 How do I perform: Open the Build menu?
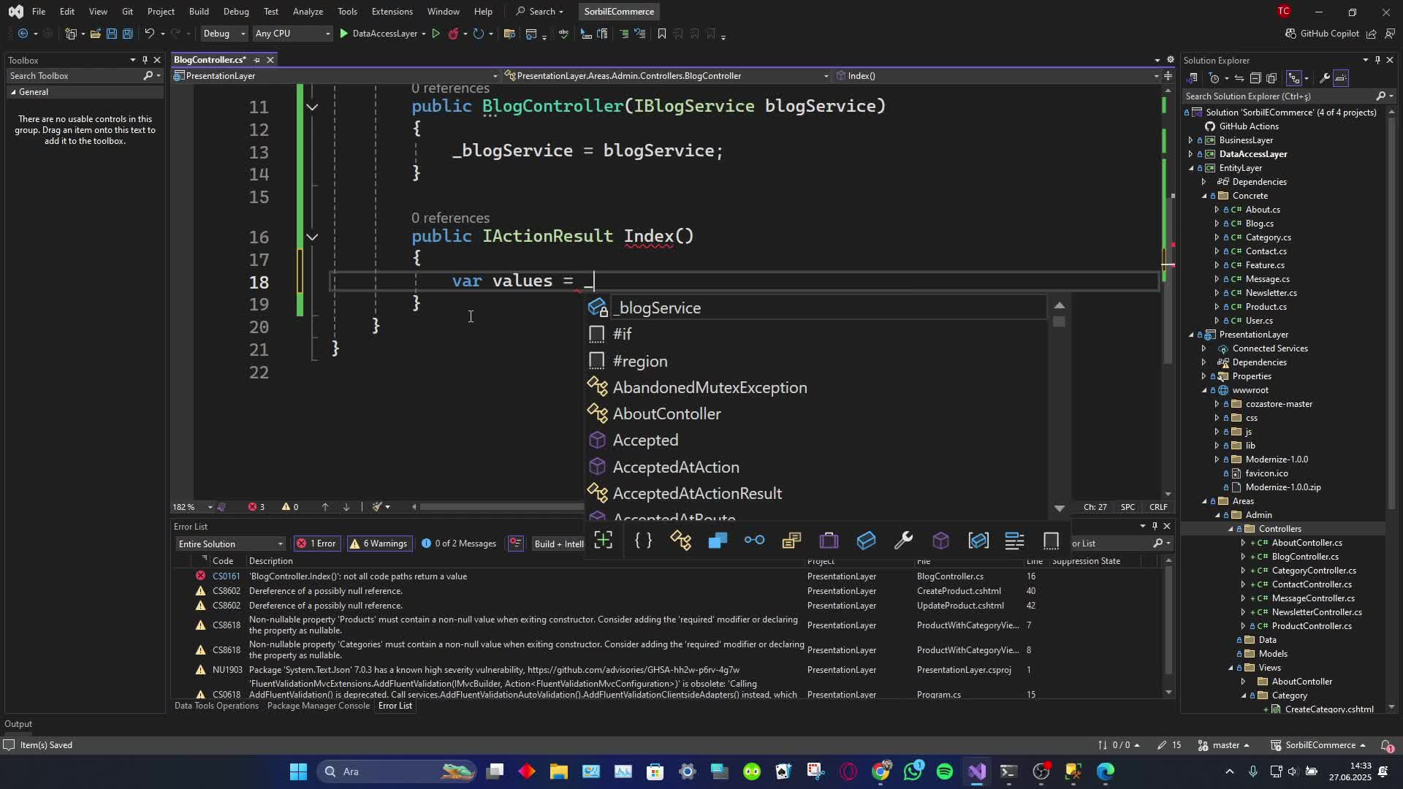[x=198, y=12]
